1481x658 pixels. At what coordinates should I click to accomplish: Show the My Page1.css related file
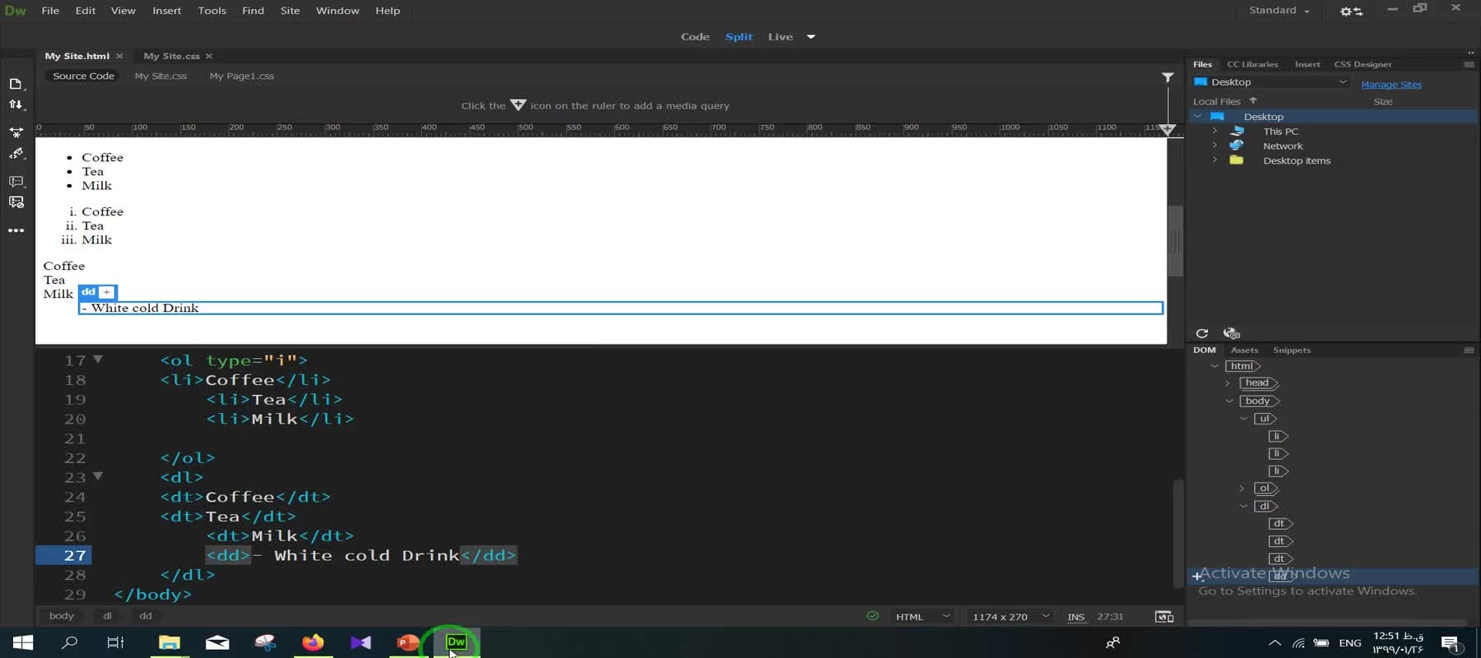click(241, 76)
